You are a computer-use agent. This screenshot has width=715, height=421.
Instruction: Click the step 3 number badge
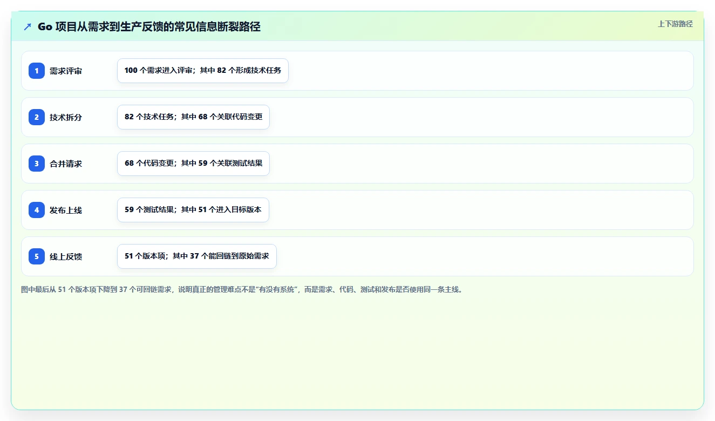pos(37,164)
